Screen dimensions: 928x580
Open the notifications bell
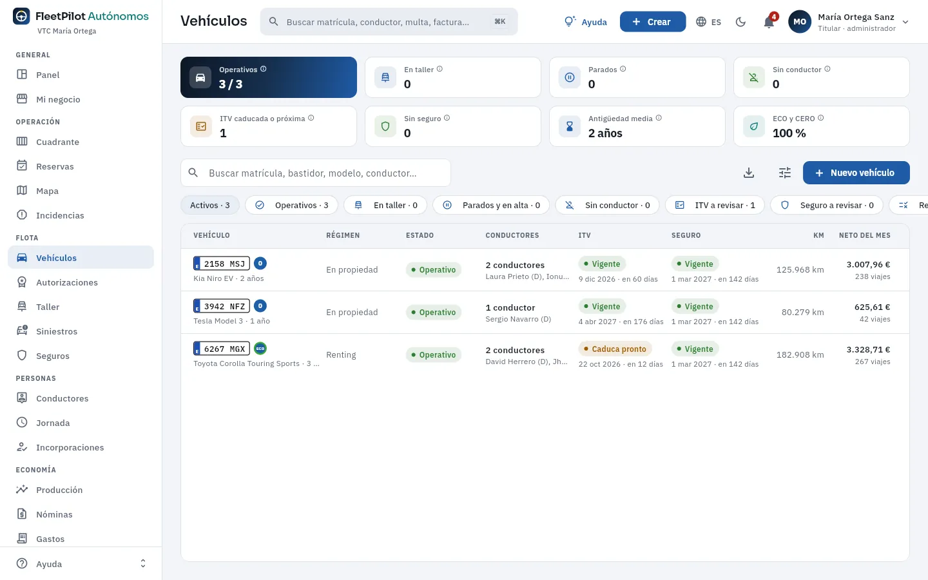point(769,22)
